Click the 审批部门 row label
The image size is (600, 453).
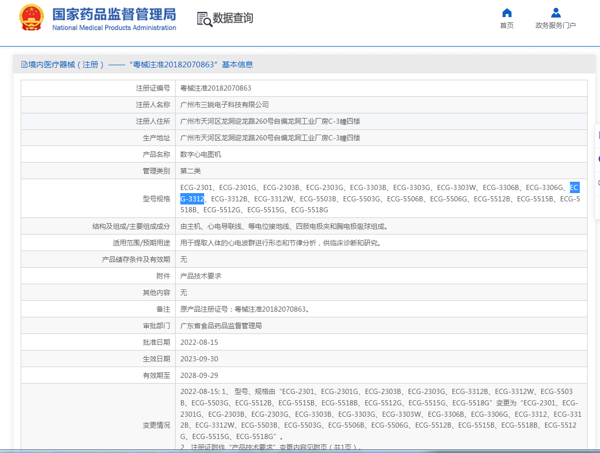pyautogui.click(x=156, y=326)
